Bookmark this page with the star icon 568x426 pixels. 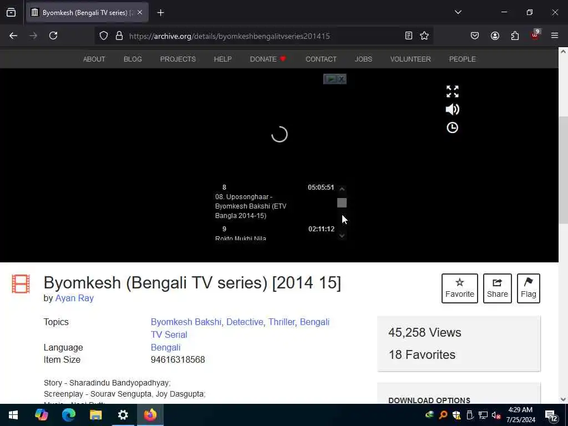424,35
